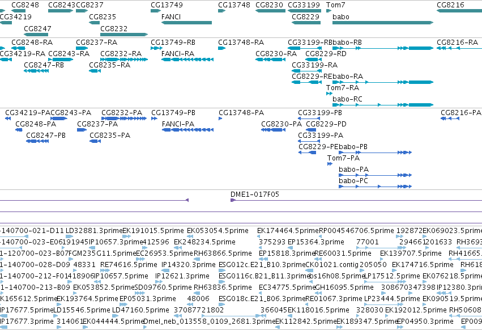
Task: Click EST label SD09760.5prime
Action: 163,287
